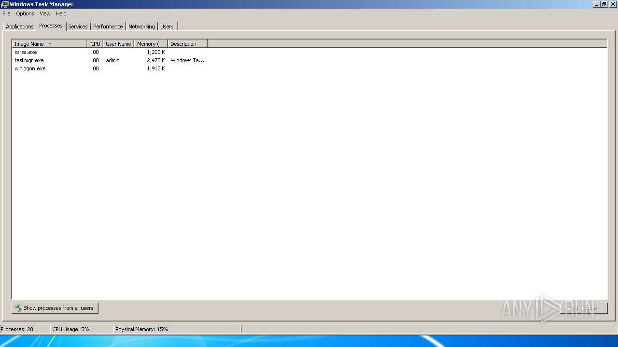Click the End Process button
The width and height of the screenshot is (618, 347).
[x=583, y=308]
